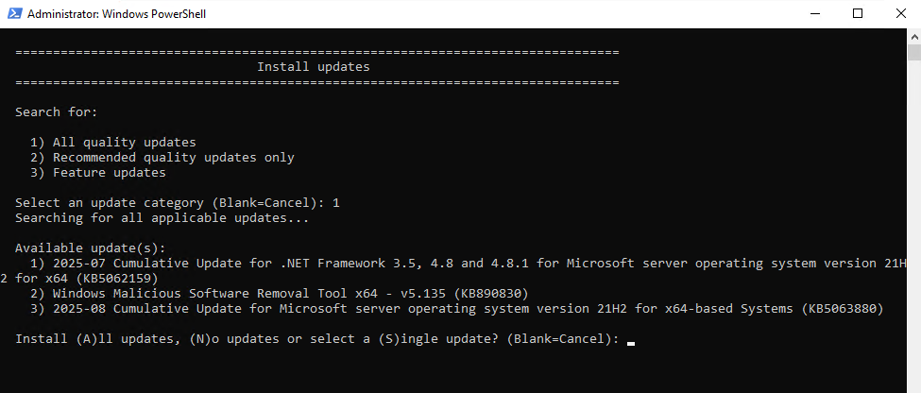Click 'All quality updates' option line
Viewport: 921px width, 393px height.
pos(112,142)
